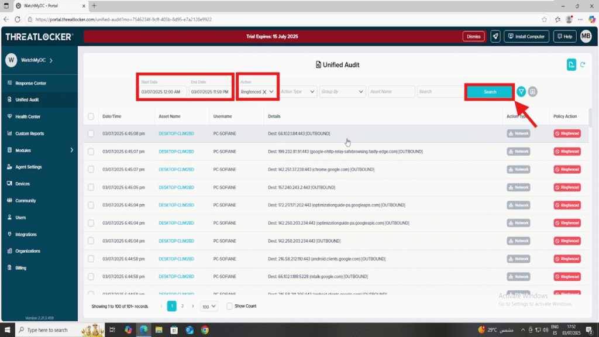Image resolution: width=599 pixels, height=337 pixels.
Task: Check the row for chrome.google.com destination
Action: 91,169
